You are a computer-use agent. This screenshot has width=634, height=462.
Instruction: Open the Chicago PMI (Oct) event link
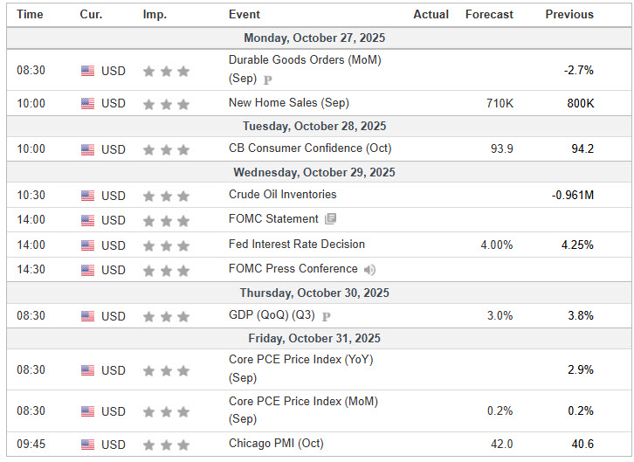pos(276,444)
